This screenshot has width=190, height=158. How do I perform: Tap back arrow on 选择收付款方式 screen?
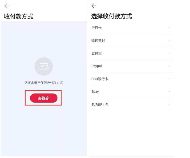(94, 6)
